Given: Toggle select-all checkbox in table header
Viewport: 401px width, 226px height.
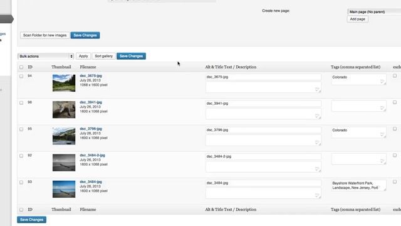Looking at the screenshot, I should click(x=21, y=67).
